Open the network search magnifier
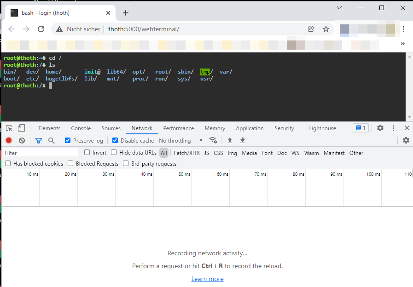The image size is (413, 287). click(52, 140)
